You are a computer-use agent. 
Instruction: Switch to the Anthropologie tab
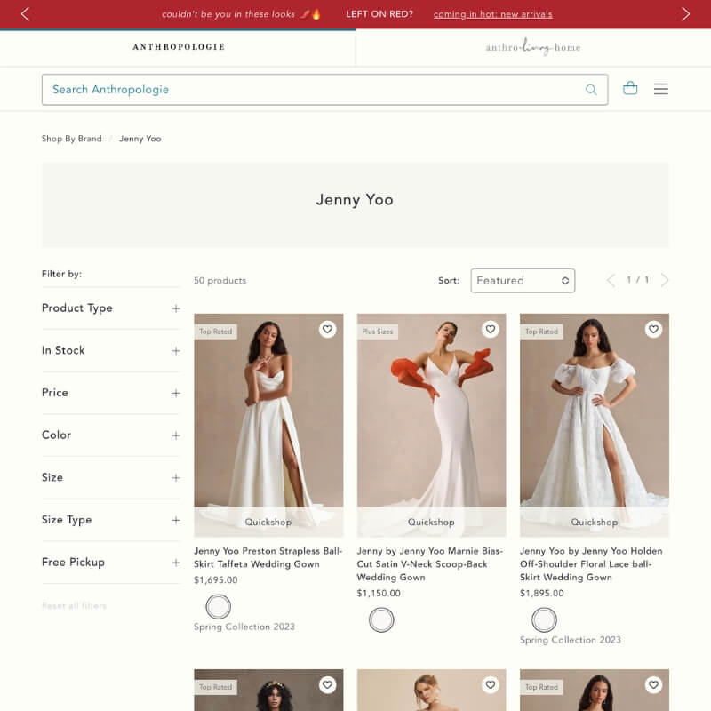178,47
